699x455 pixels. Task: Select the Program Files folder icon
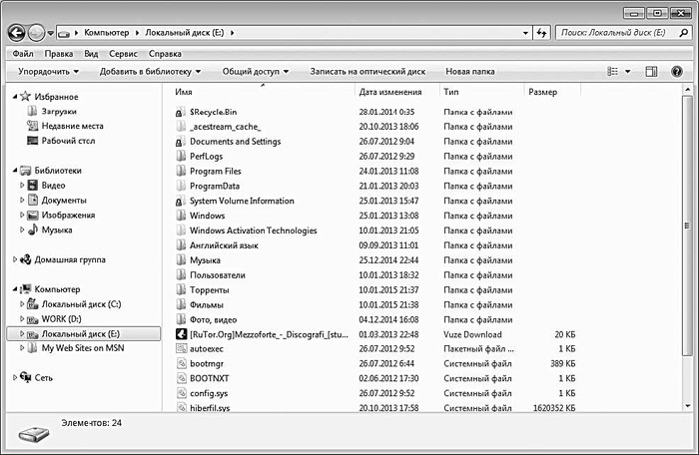coord(181,172)
